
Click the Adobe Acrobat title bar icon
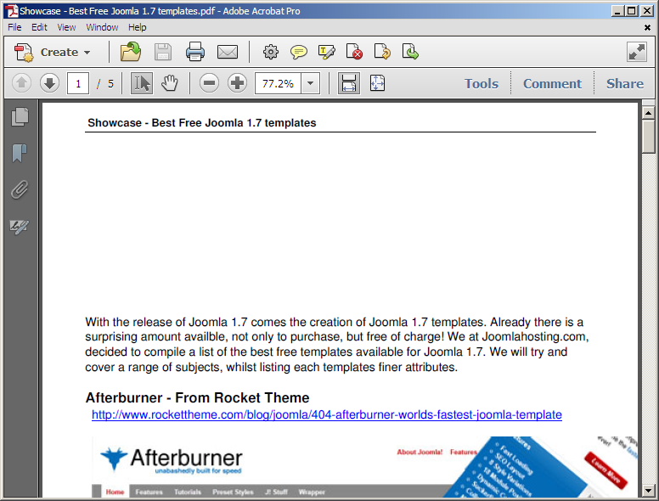click(11, 11)
